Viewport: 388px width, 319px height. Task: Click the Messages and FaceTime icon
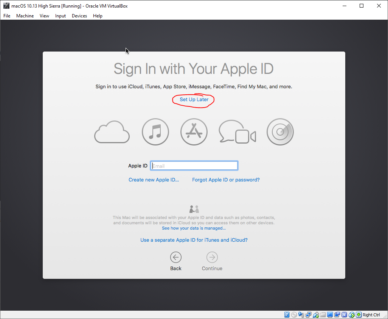point(237,132)
